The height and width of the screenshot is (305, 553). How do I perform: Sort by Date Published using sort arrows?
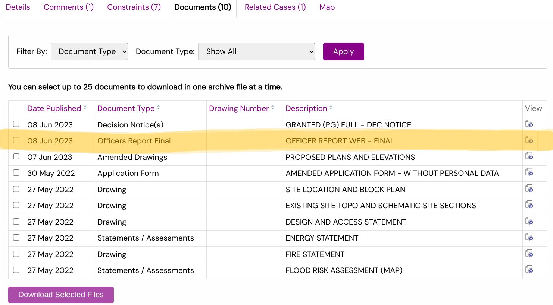85,108
